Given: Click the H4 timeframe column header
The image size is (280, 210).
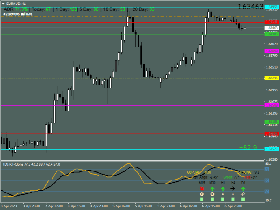Looking at the screenshot, I should (233, 183).
